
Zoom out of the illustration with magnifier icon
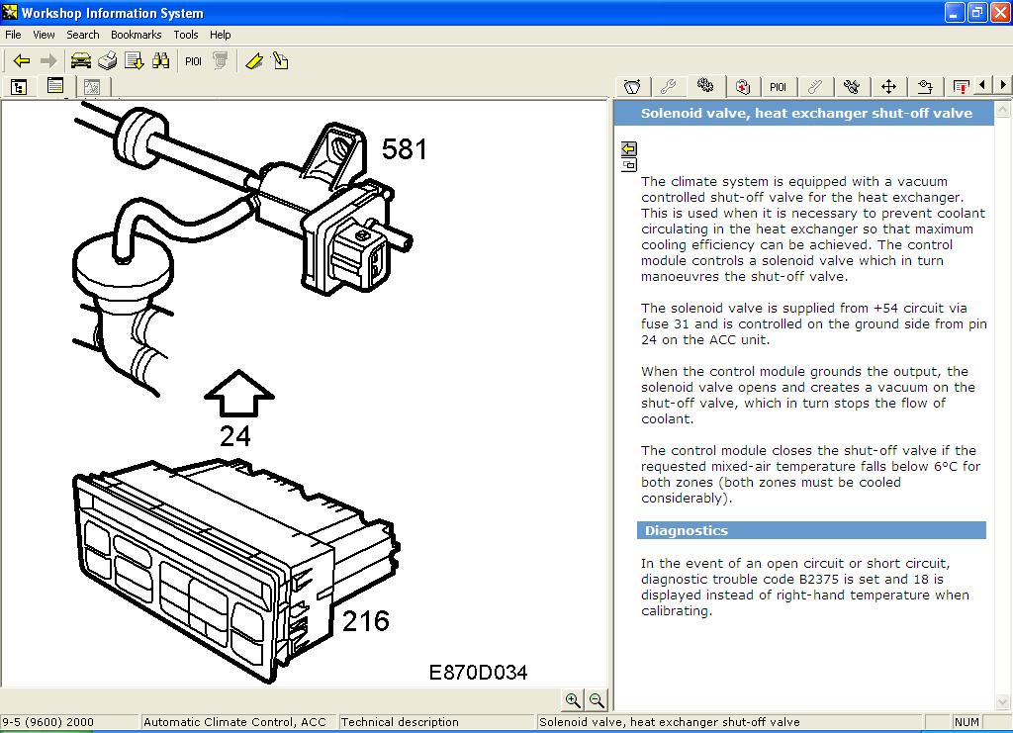click(595, 700)
